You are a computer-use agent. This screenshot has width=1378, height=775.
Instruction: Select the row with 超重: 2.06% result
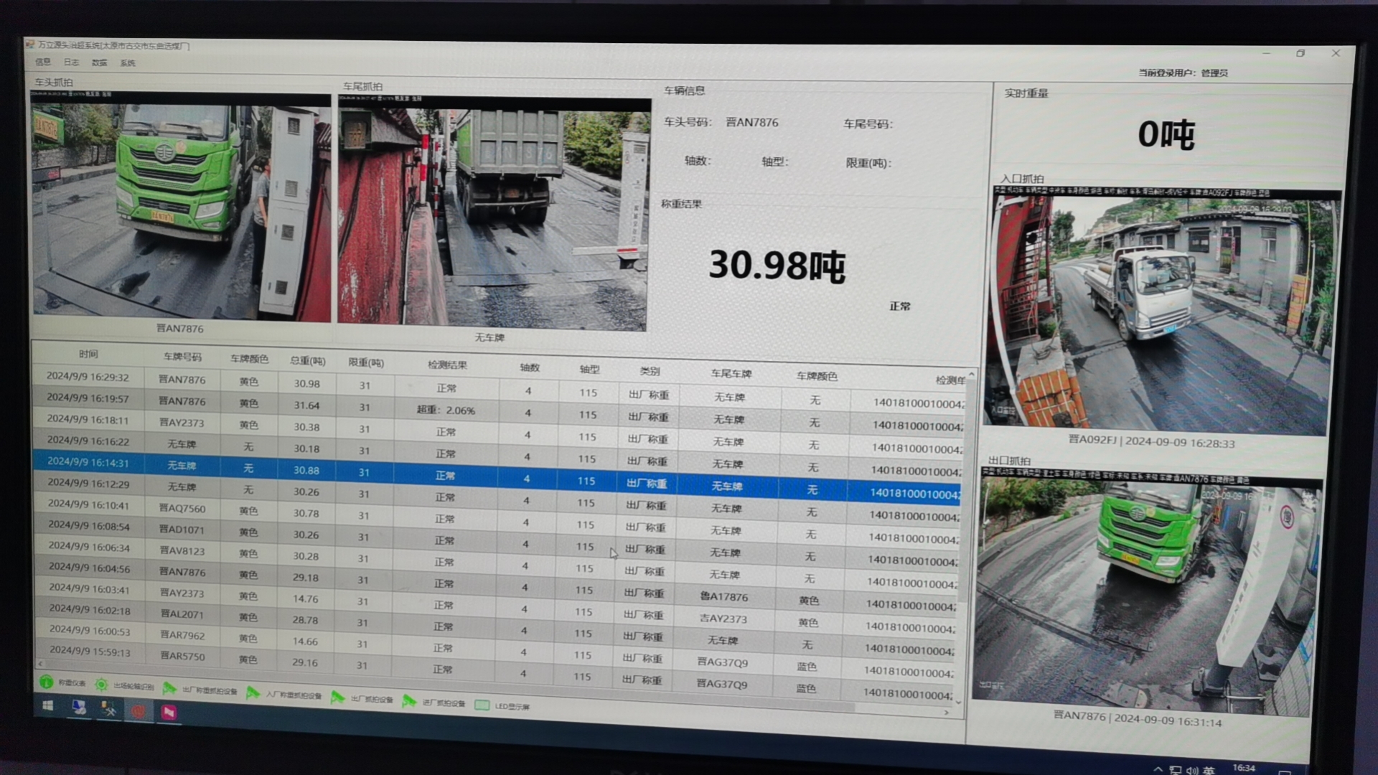point(445,410)
